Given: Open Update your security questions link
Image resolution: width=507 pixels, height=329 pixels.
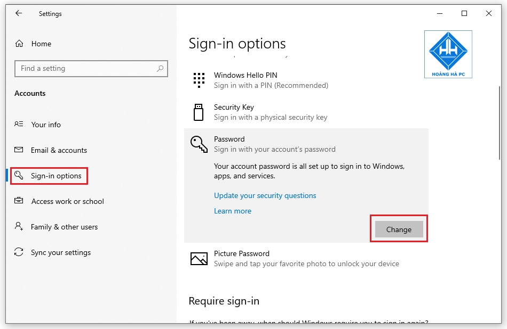Looking at the screenshot, I should (265, 195).
